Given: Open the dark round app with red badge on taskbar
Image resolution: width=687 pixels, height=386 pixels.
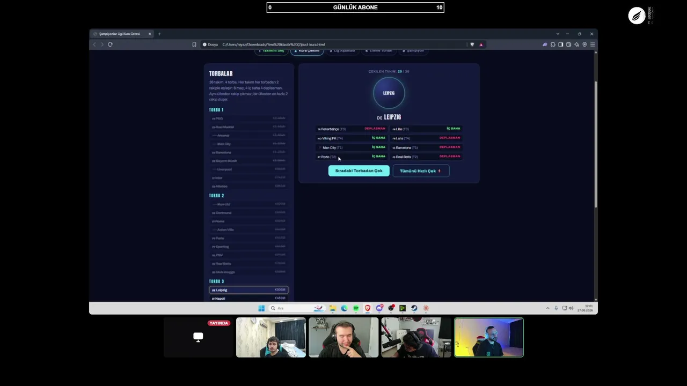Looking at the screenshot, I should click(391, 308).
